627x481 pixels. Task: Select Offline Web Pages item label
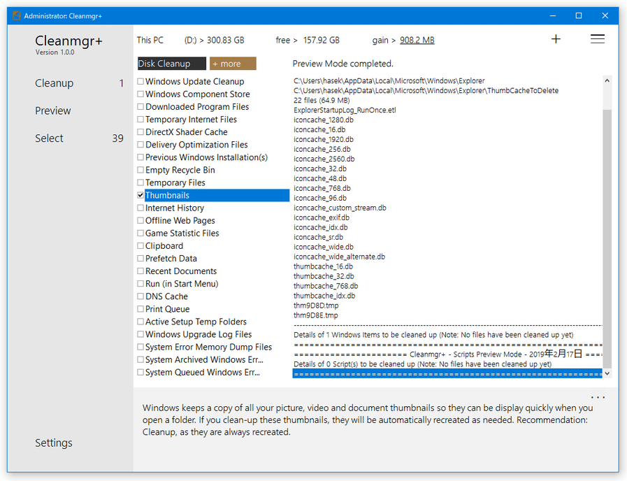(x=180, y=221)
